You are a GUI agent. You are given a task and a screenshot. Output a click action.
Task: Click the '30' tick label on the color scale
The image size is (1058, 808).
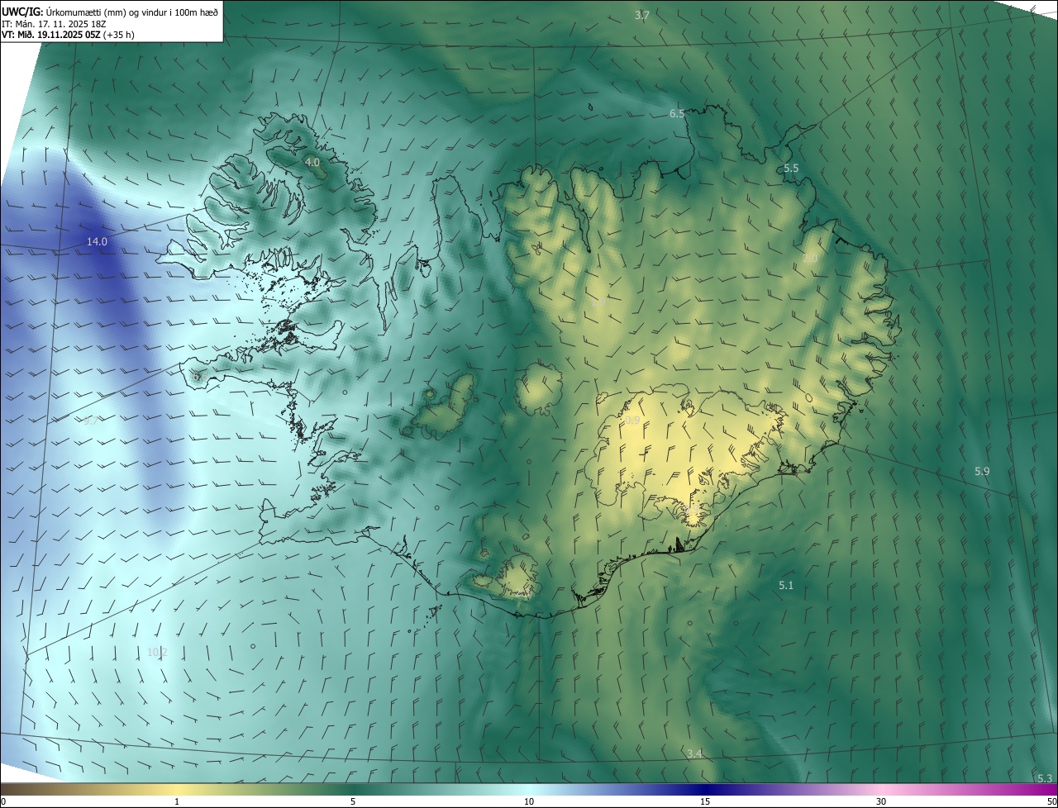point(881,802)
